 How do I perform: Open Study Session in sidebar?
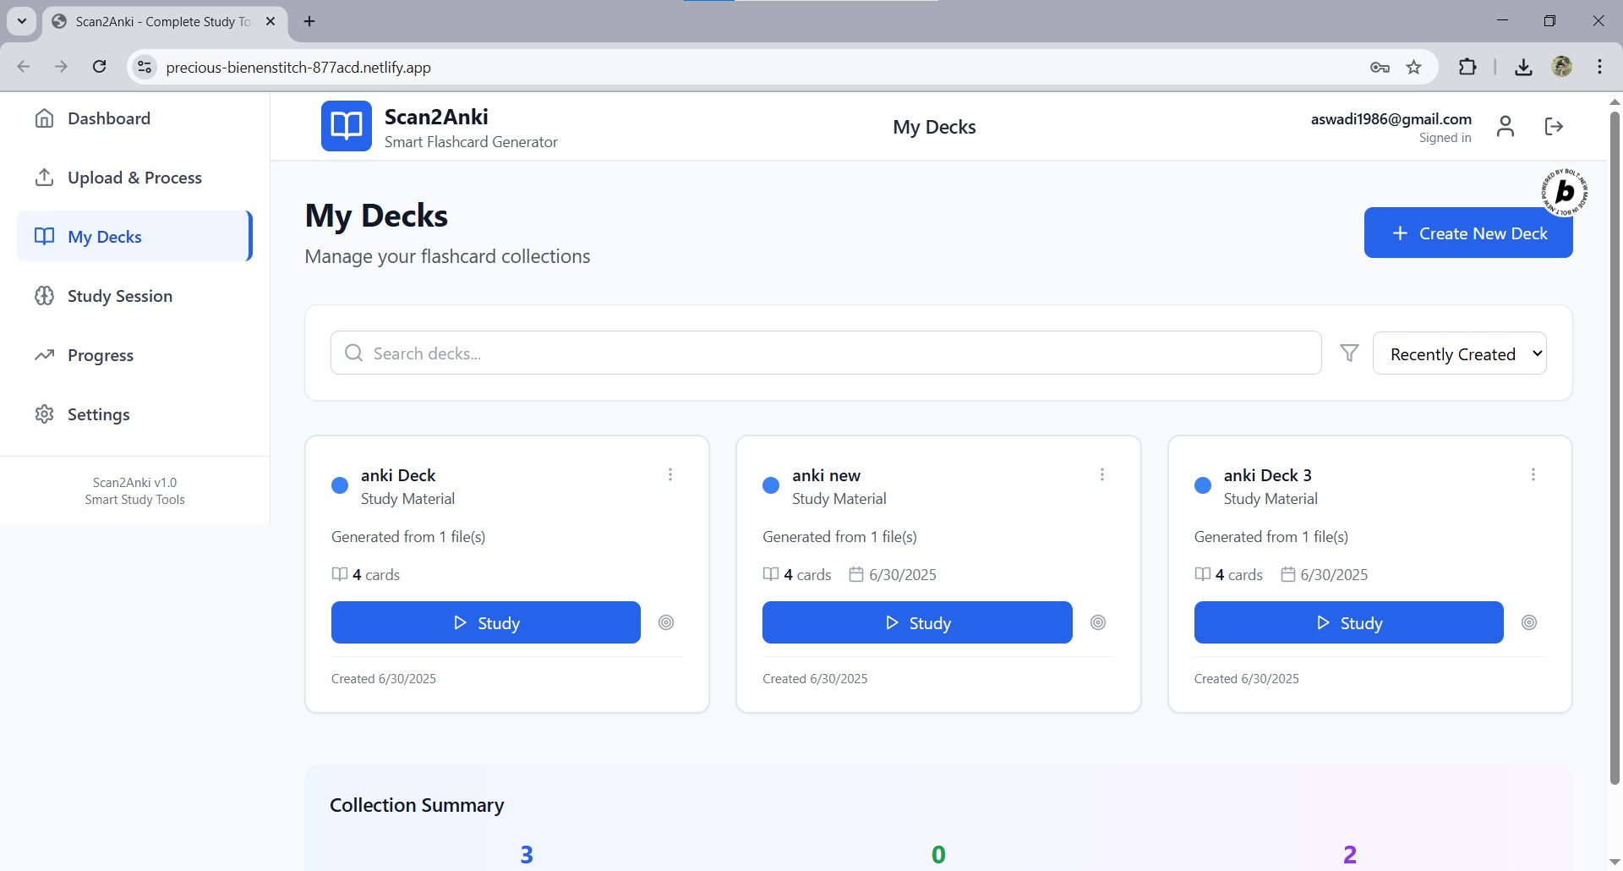[135, 296]
